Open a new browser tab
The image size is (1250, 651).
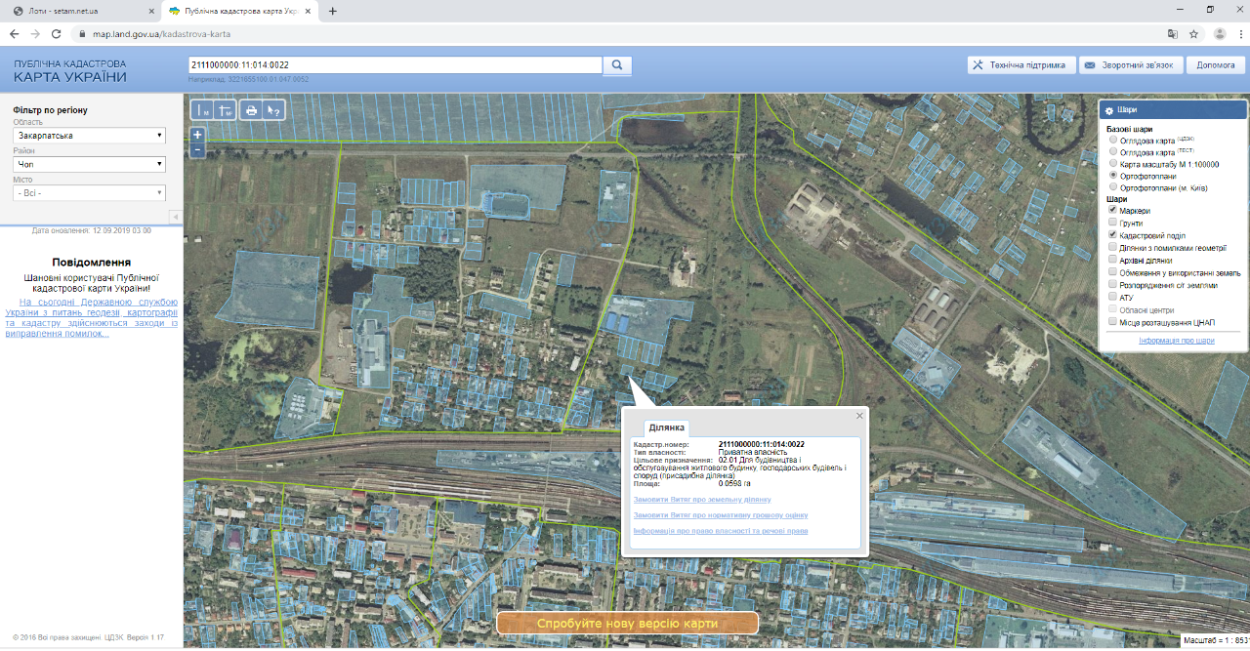(332, 11)
